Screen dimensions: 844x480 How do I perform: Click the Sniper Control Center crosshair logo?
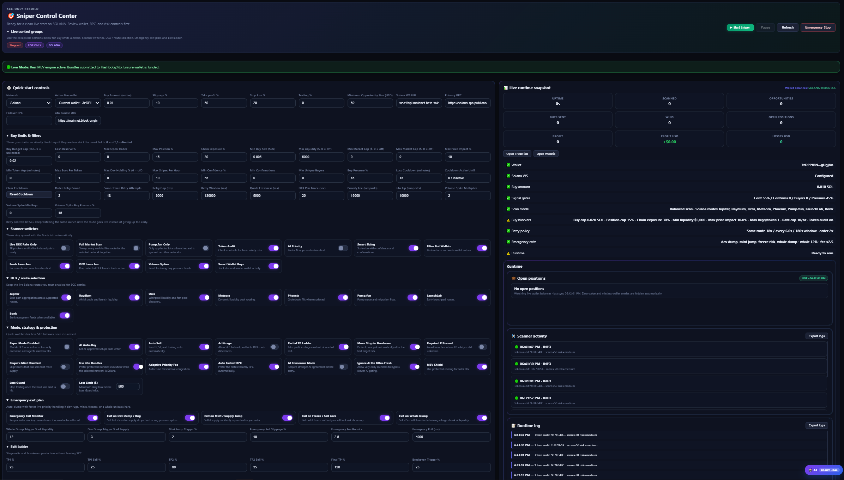click(10, 16)
